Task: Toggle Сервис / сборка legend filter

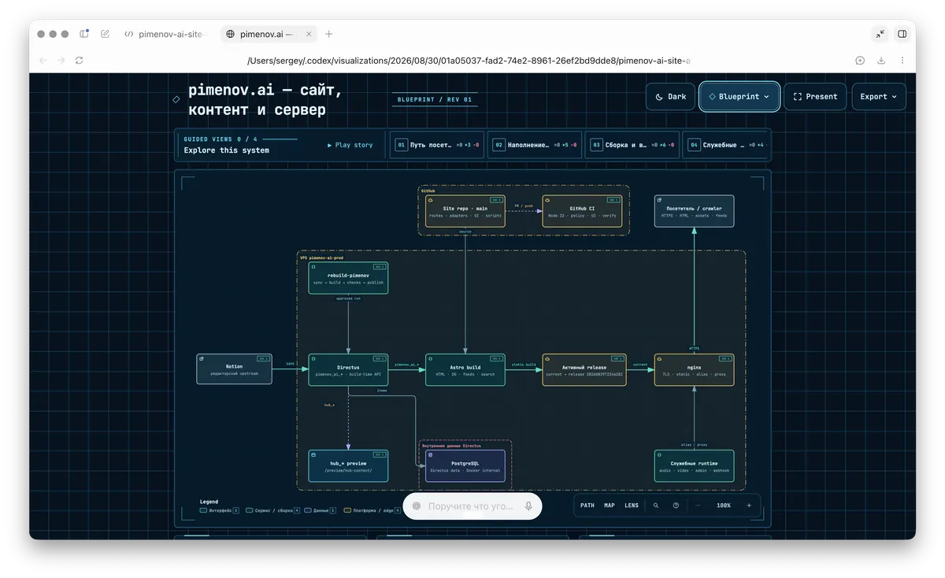Action: point(272,510)
